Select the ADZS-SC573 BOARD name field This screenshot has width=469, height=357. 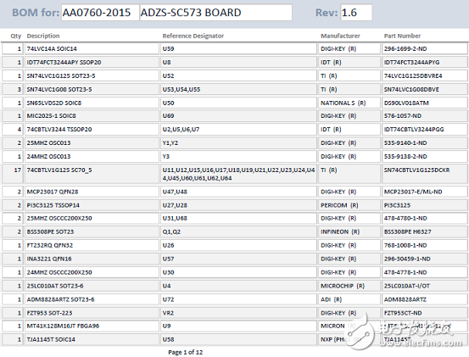click(215, 13)
